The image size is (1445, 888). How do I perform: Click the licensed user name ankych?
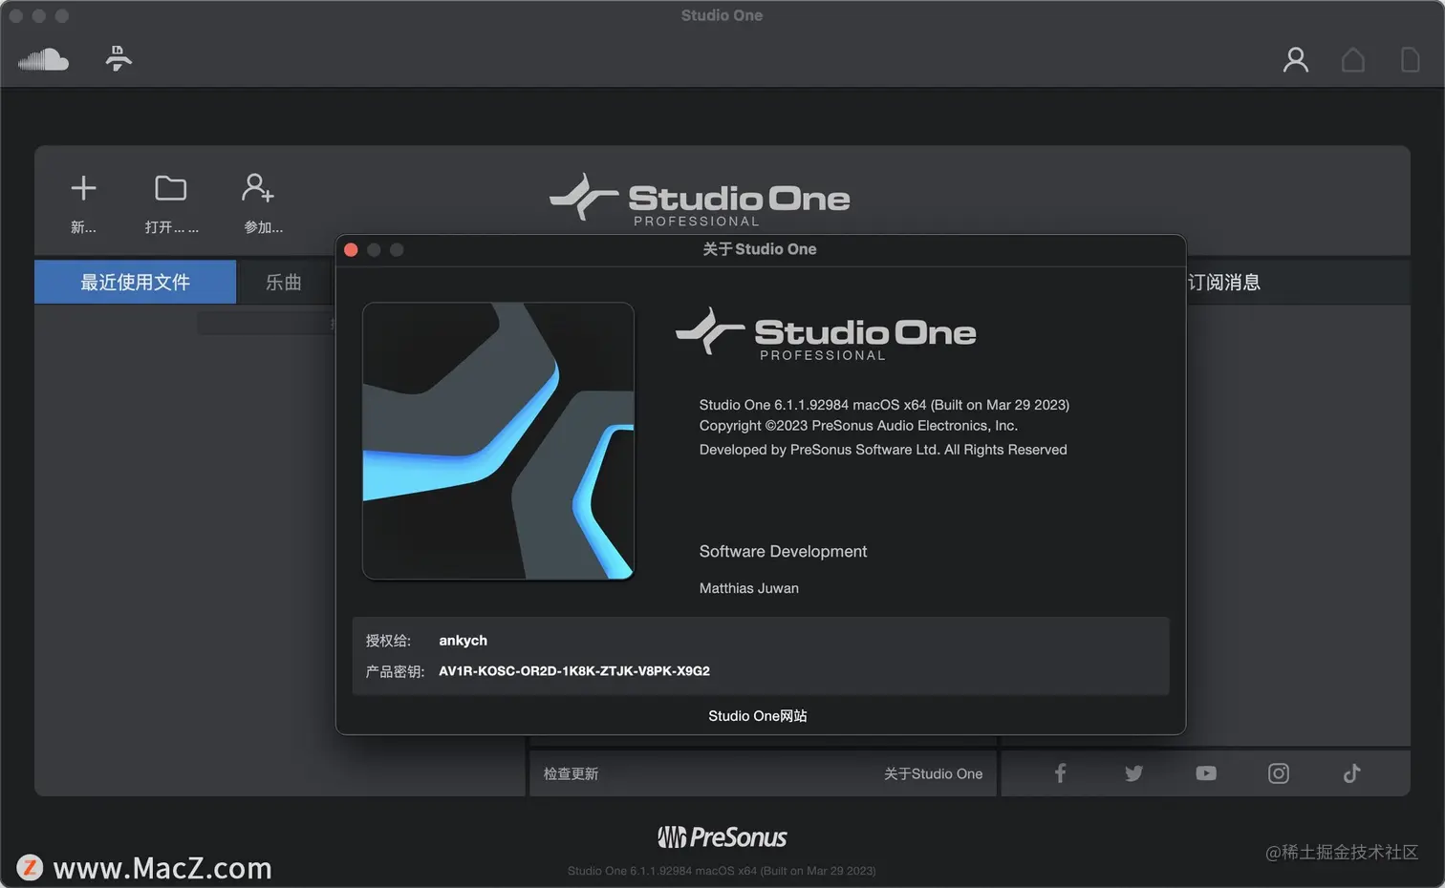pyautogui.click(x=464, y=641)
